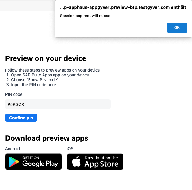Image resolution: width=192 pixels, height=190 pixels.
Task: Click the PIN code field label
Action: (14, 94)
